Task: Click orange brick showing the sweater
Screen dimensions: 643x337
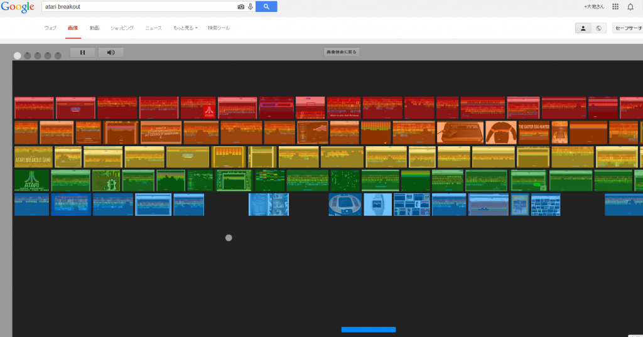Action: point(500,132)
